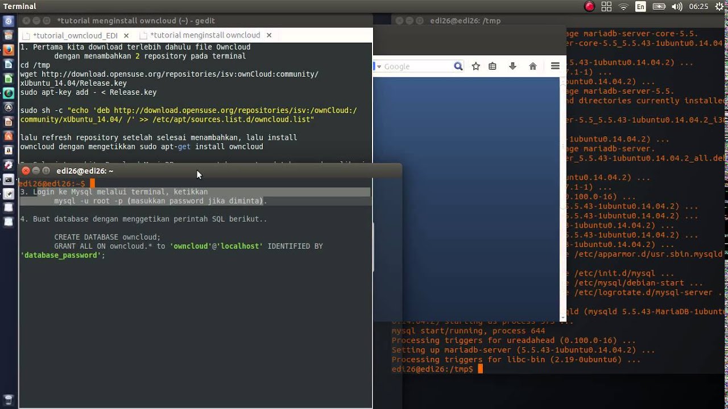Image resolution: width=728 pixels, height=409 pixels.
Task: Open the sound volume indicator
Action: [x=677, y=6]
